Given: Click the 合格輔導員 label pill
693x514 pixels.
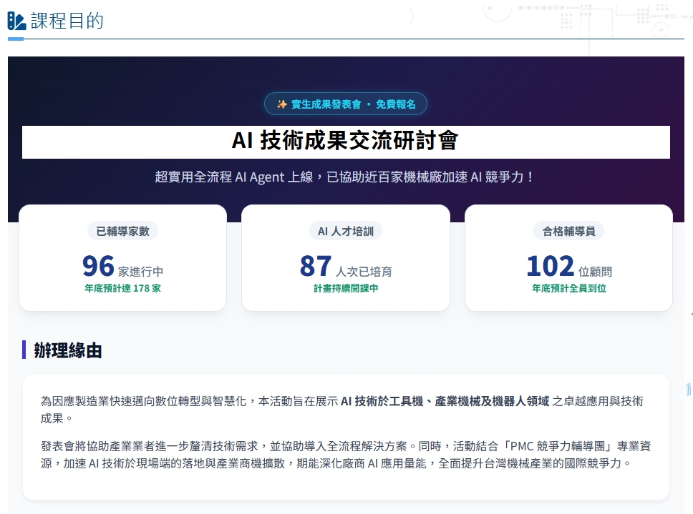Looking at the screenshot, I should click(569, 231).
